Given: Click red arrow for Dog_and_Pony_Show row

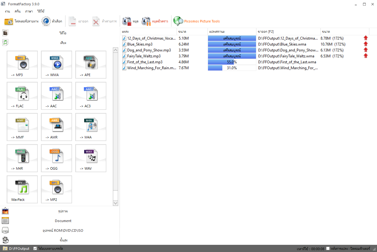Looking at the screenshot, I should [366, 50].
